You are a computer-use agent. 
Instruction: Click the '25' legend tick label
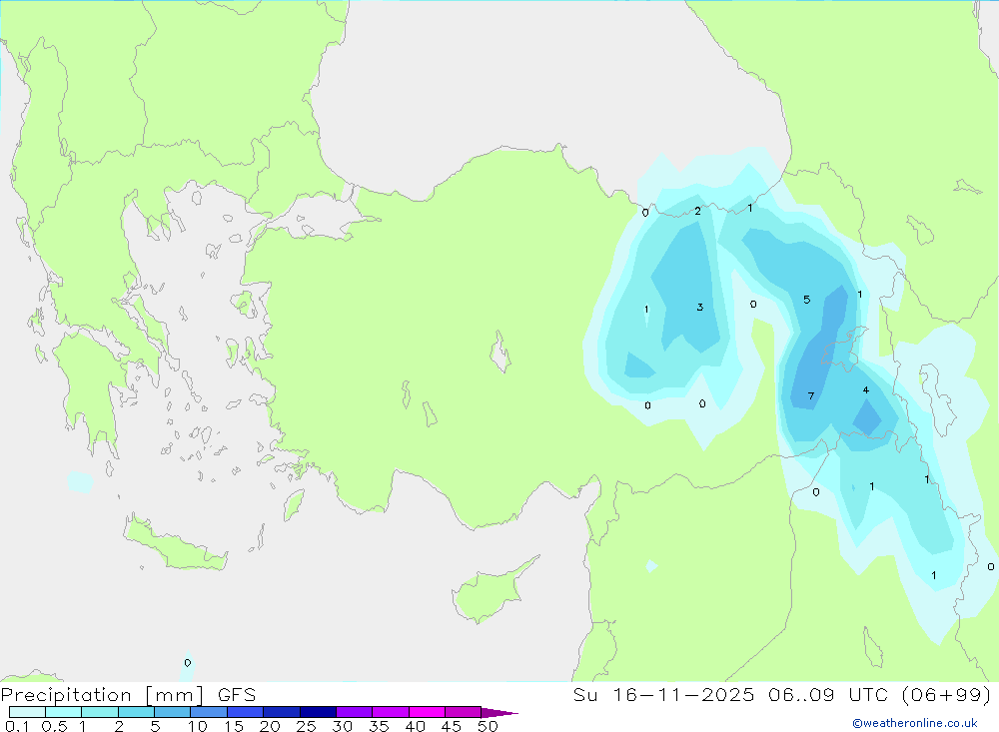click(306, 726)
